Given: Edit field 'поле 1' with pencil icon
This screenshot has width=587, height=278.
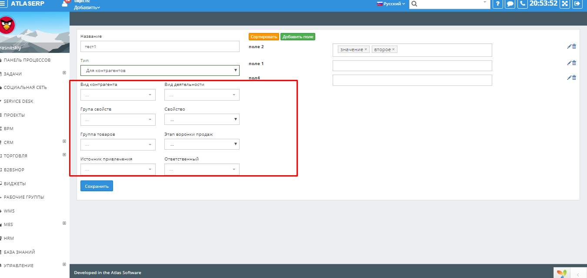Looking at the screenshot, I should [x=569, y=63].
